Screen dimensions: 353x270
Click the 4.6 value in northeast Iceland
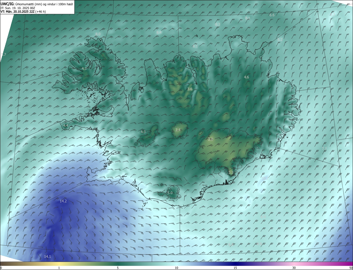[x=247, y=77]
